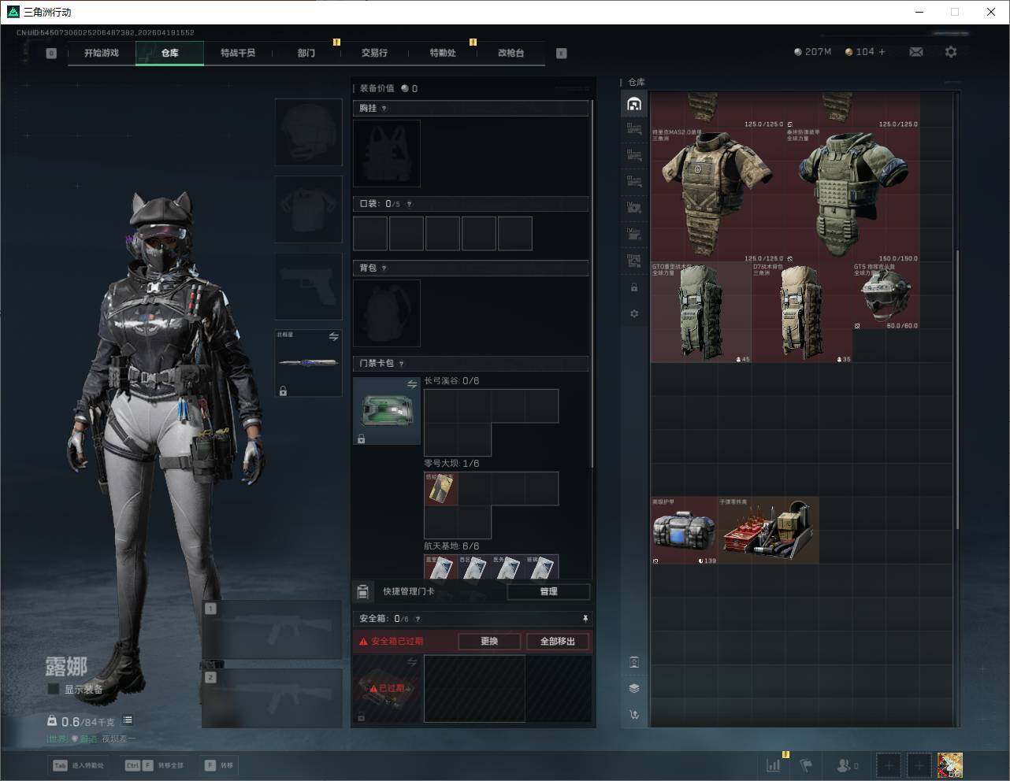
Task: Click the 更换 safe box button
Action: click(x=489, y=642)
